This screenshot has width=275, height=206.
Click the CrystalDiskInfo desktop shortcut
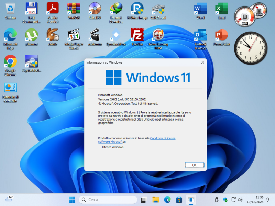tap(31, 64)
